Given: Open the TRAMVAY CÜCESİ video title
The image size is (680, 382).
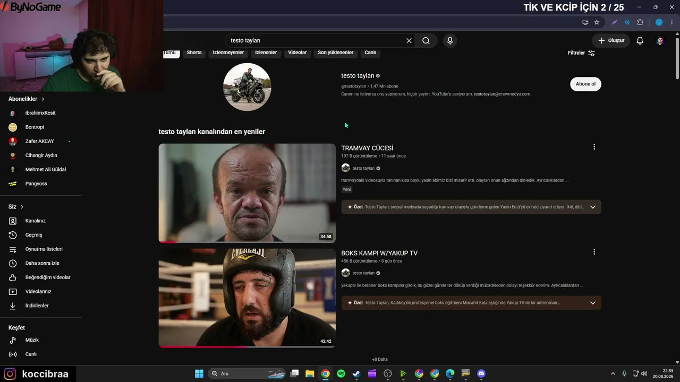Looking at the screenshot, I should coord(367,148).
